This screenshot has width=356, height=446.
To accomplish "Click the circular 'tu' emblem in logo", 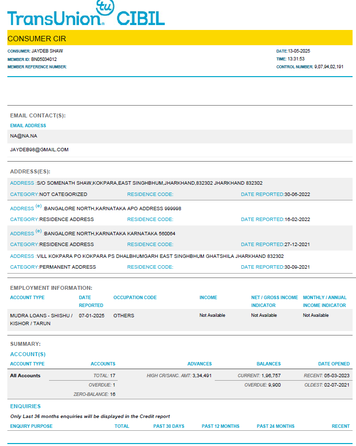I will (x=105, y=7).
